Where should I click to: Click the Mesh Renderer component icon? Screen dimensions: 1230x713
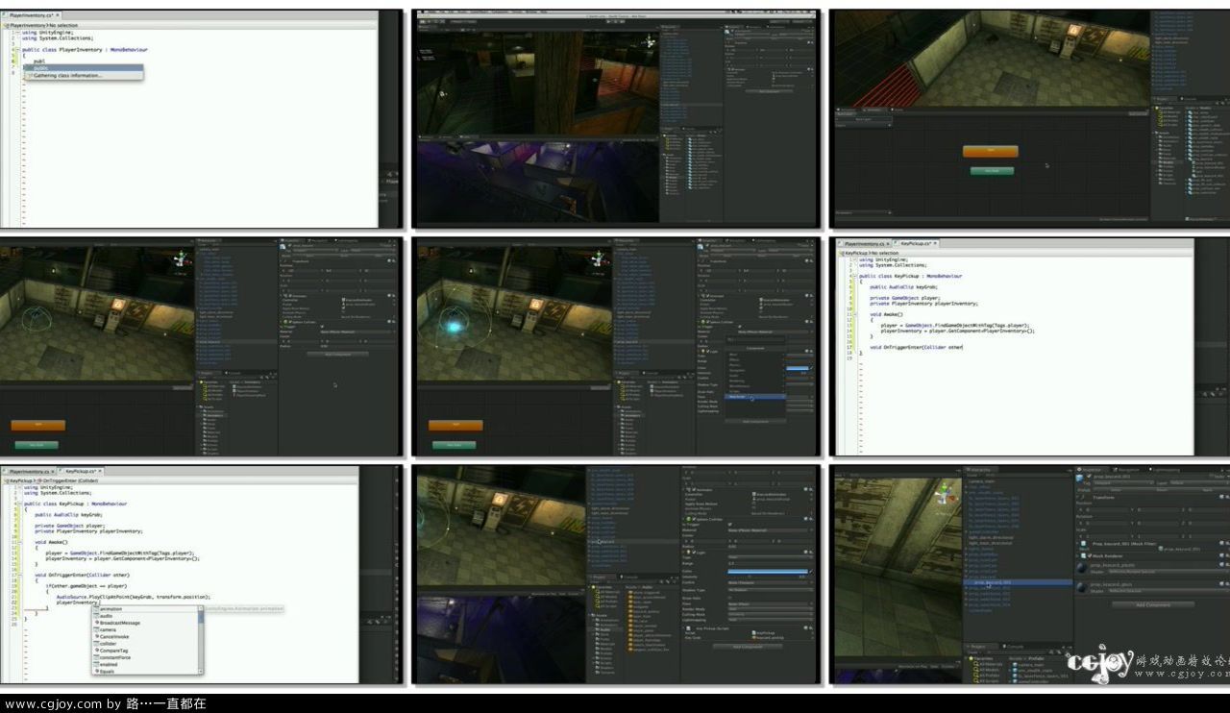point(1082,555)
